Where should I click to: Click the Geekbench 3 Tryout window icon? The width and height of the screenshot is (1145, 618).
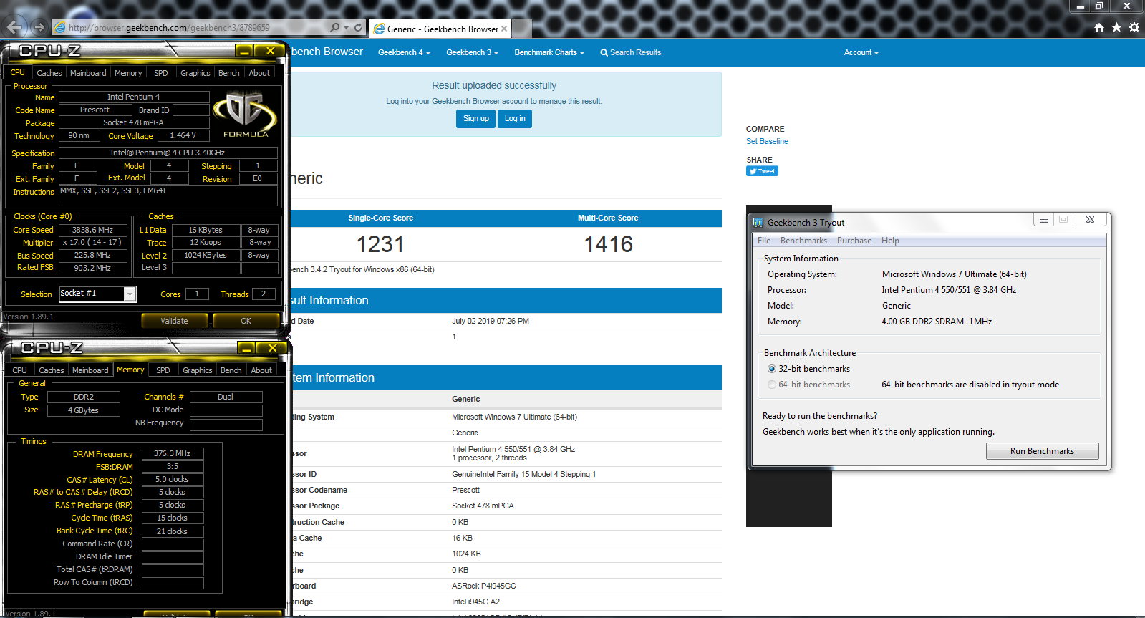(758, 223)
